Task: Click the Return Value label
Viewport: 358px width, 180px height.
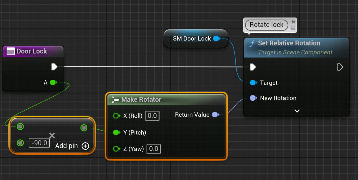Action: [x=192, y=115]
